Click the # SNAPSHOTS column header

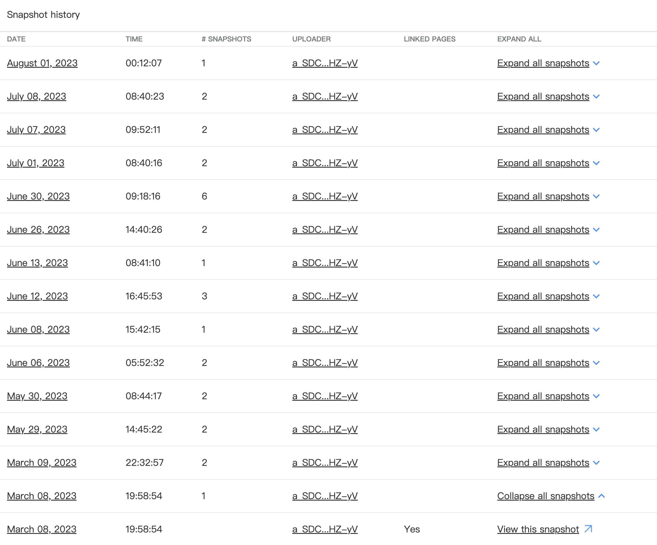point(226,39)
